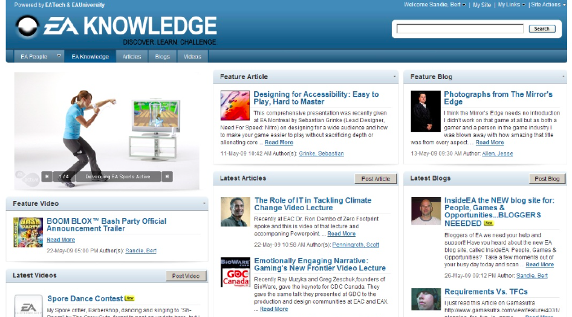Click the Post Blog button
The height and width of the screenshot is (317, 572).
pyautogui.click(x=547, y=179)
